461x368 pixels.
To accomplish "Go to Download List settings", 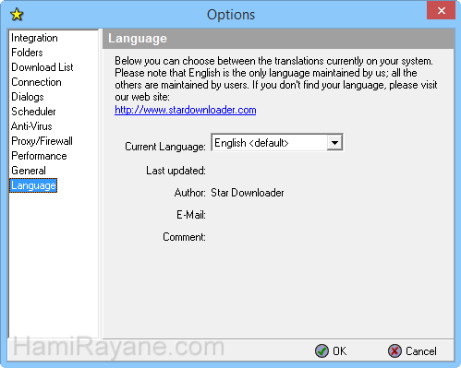I will (42, 67).
